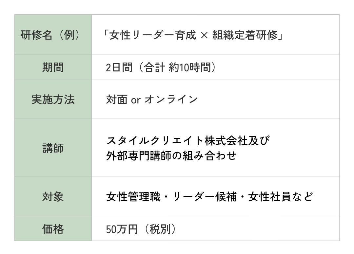This screenshot has height=254, width=354.
Task: Click the 対面 option text
Action: coord(116,99)
